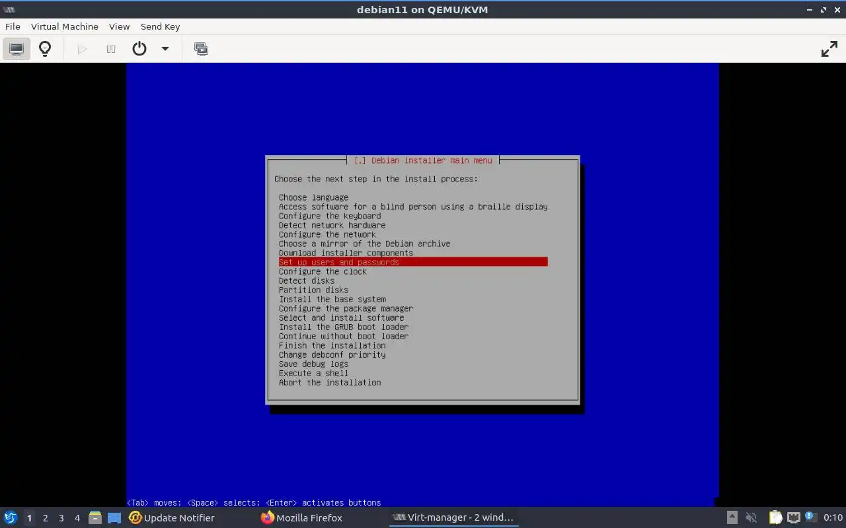Open the clipboard manager tray icon
This screenshot has height=528, width=846.
point(775,517)
